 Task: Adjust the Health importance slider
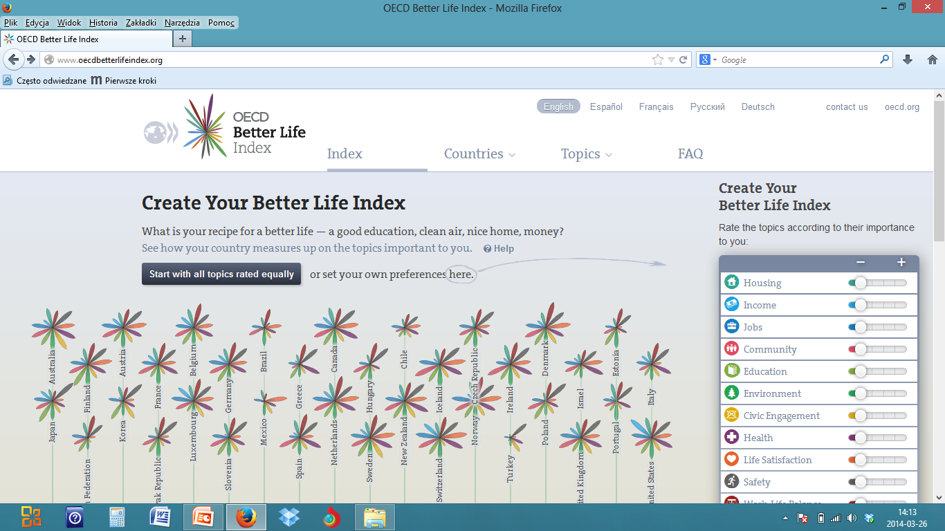877,437
